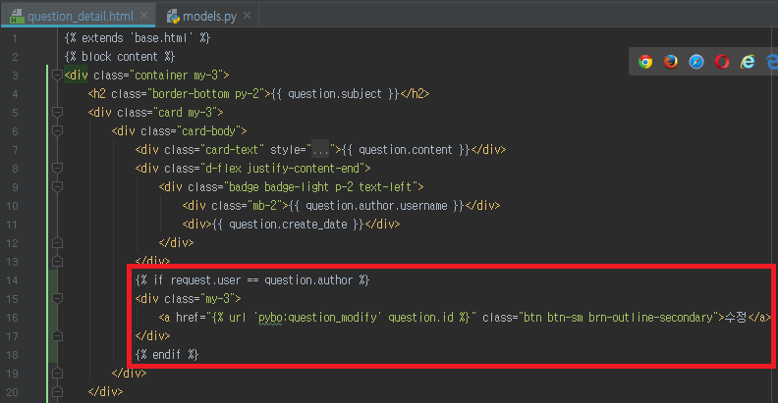The height and width of the screenshot is (403, 778).
Task: Expand the folded style attribute on line 7
Action: coord(319,150)
